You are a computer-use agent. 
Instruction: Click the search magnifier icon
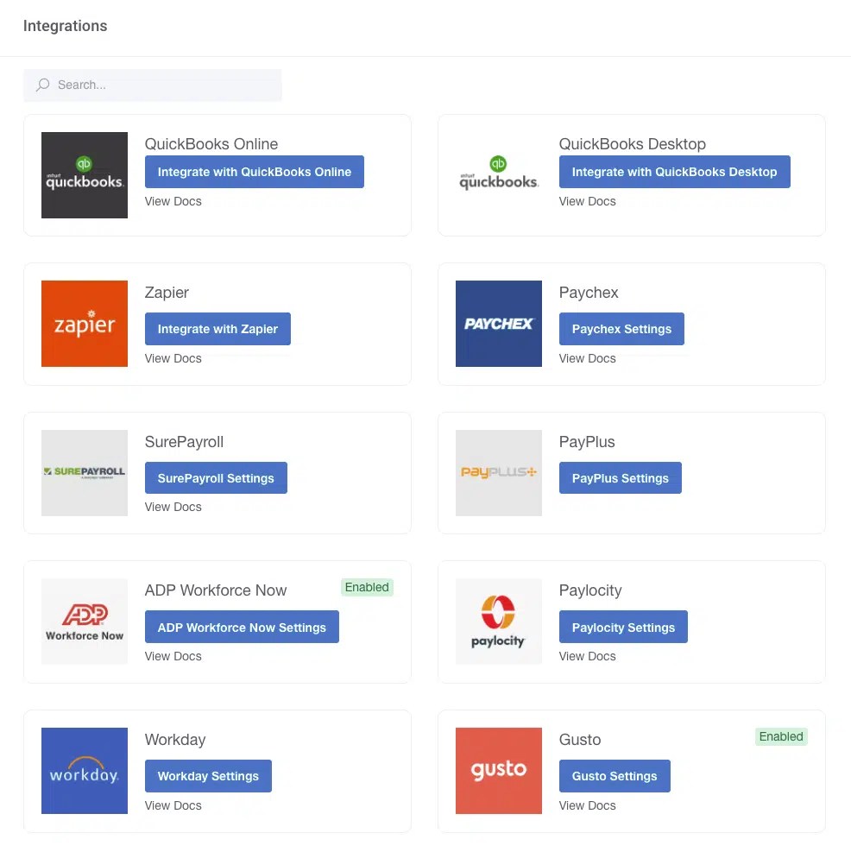tap(42, 85)
